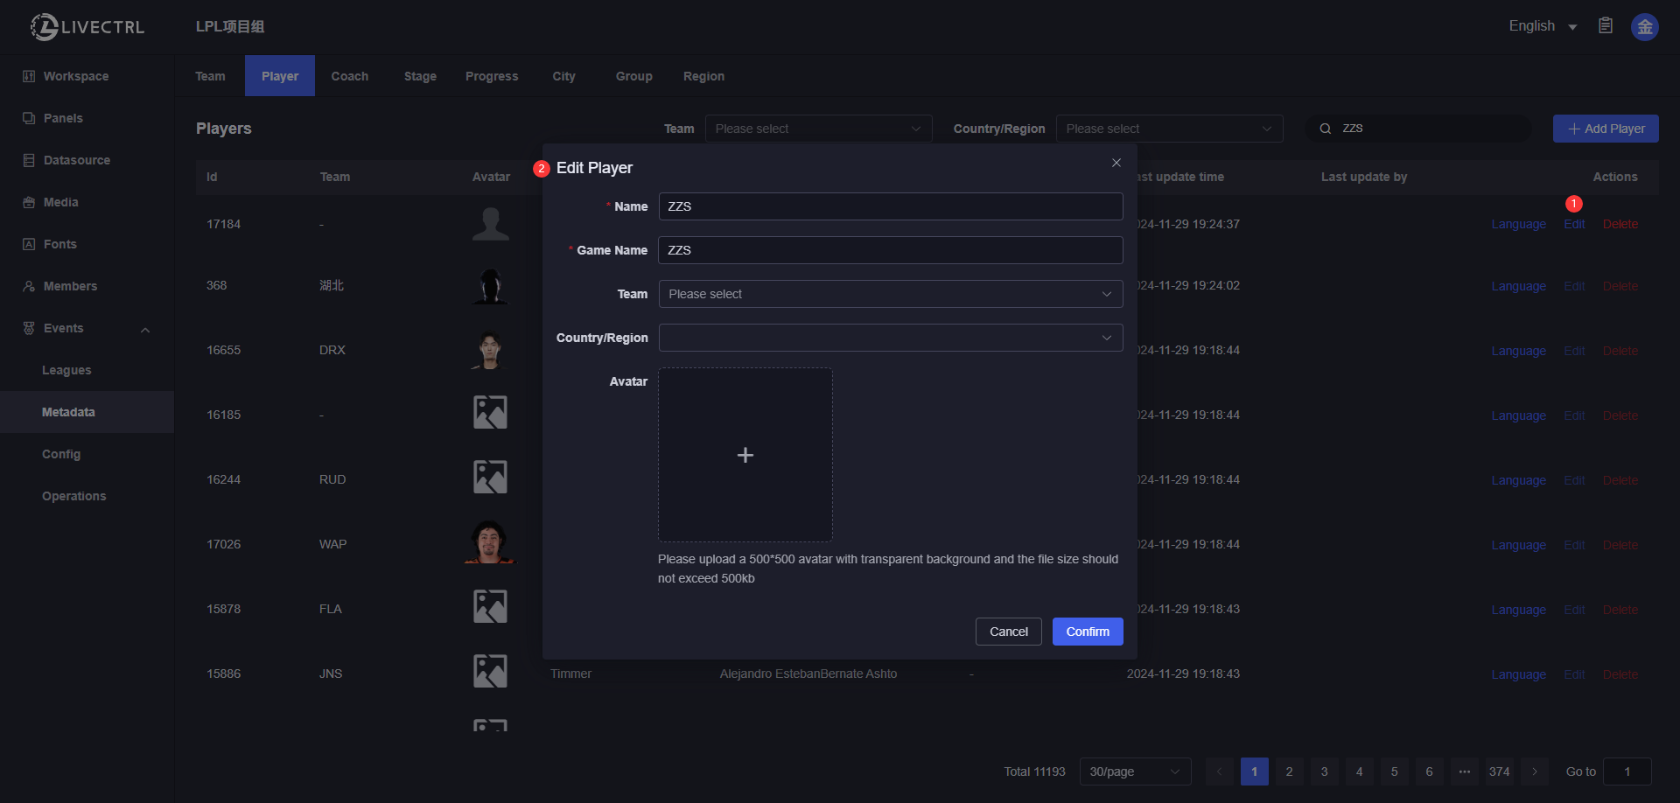Viewport: 1680px width, 803px height.
Task: Switch to the Coach tab
Action: (x=349, y=76)
